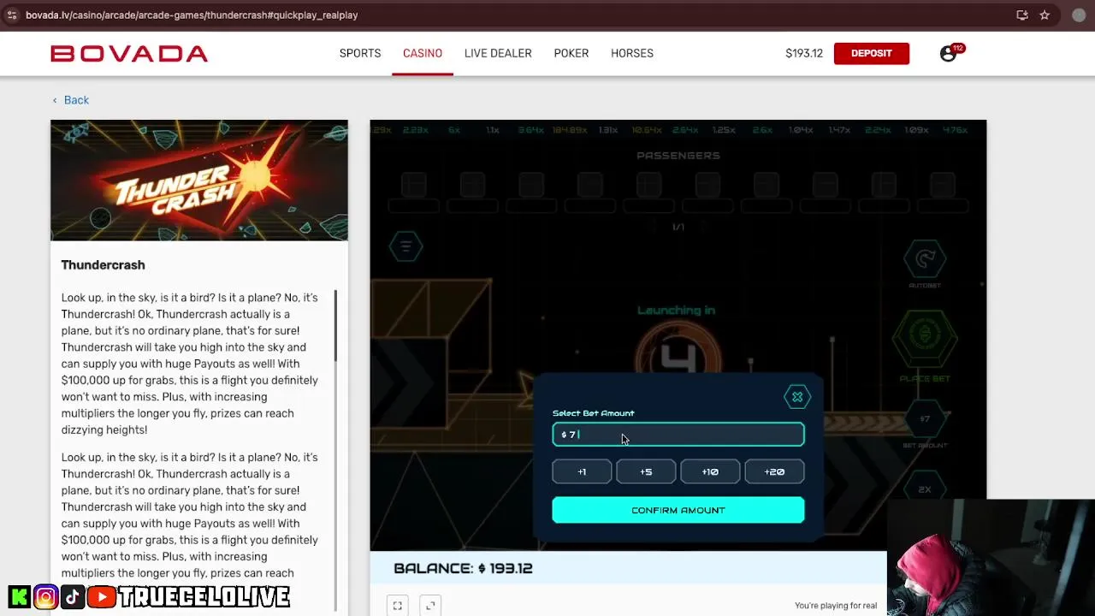
Task: Click the 184.89x multiplier in the history
Action: tap(571, 130)
